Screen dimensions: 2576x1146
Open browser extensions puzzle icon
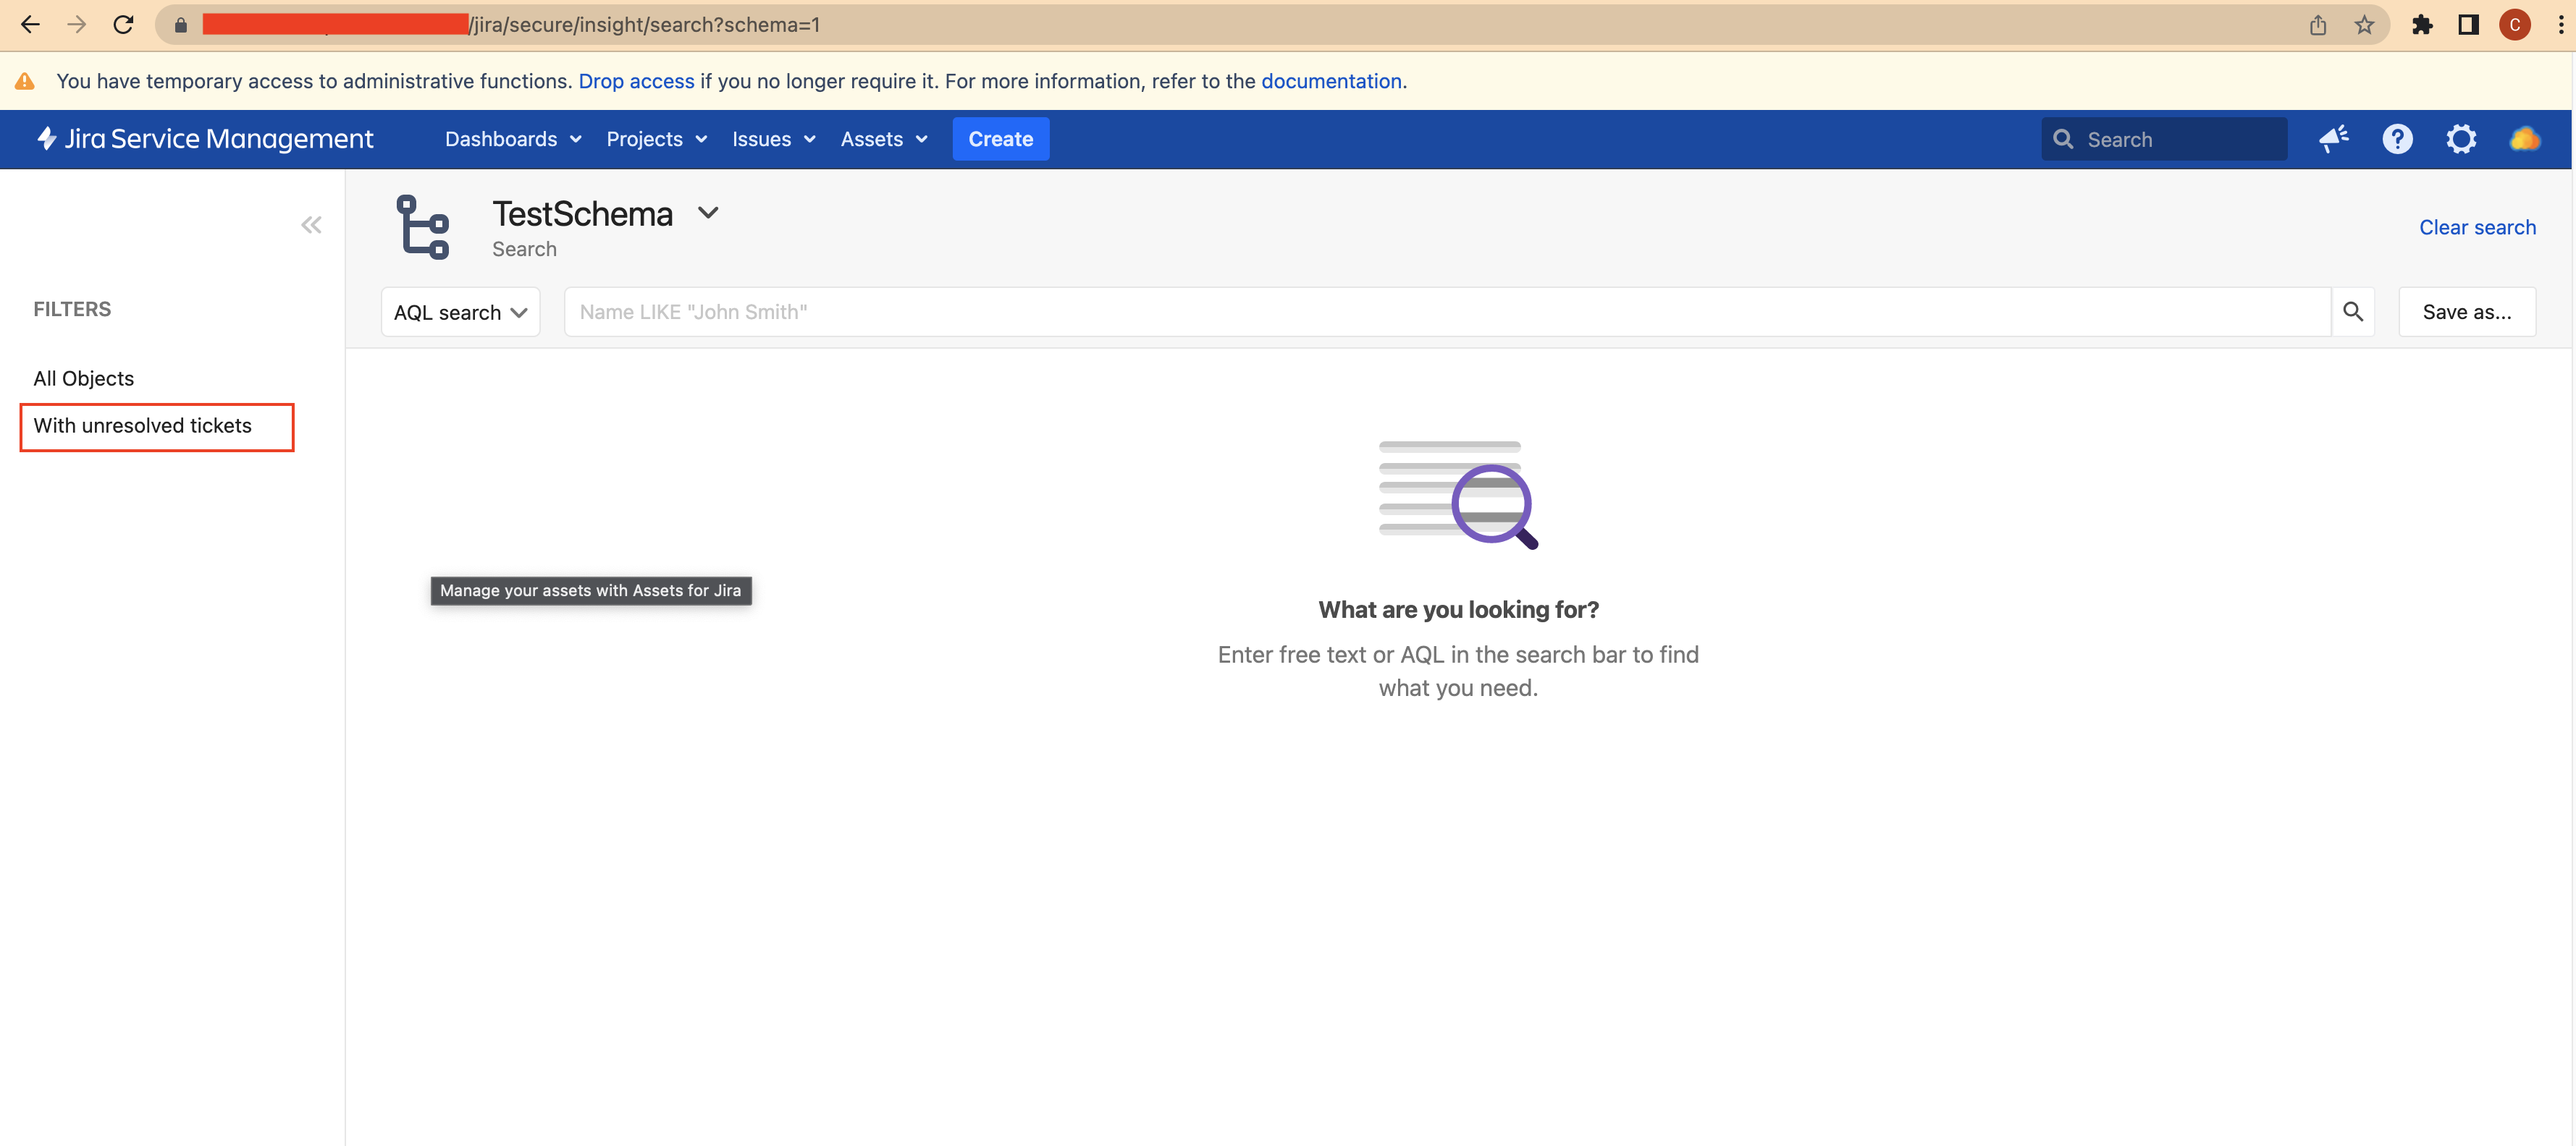2421,25
